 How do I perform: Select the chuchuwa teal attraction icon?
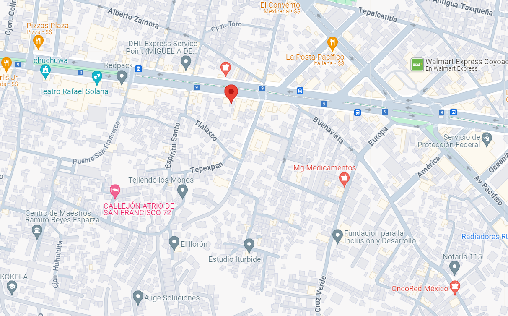click(45, 71)
